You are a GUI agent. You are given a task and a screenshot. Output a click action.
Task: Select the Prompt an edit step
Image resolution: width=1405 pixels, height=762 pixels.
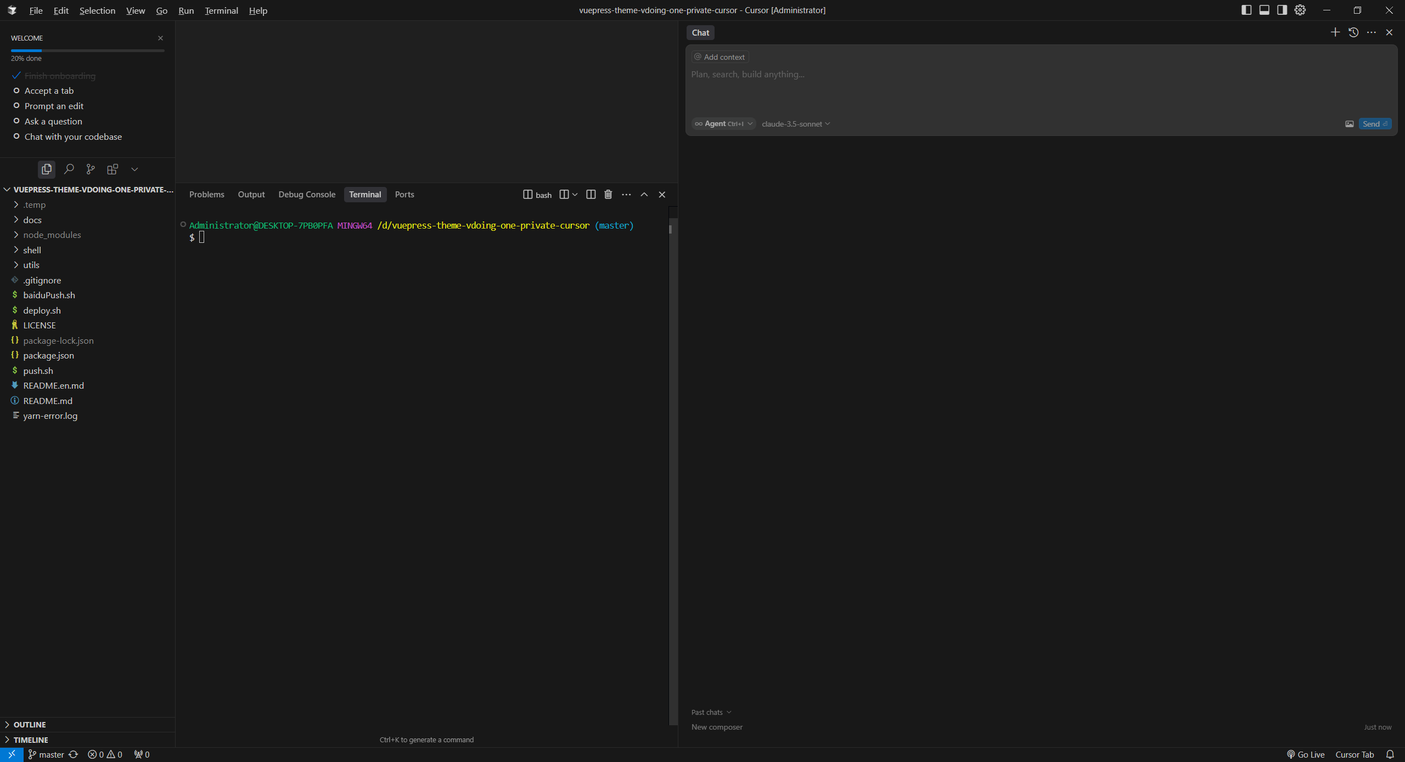pyautogui.click(x=54, y=106)
